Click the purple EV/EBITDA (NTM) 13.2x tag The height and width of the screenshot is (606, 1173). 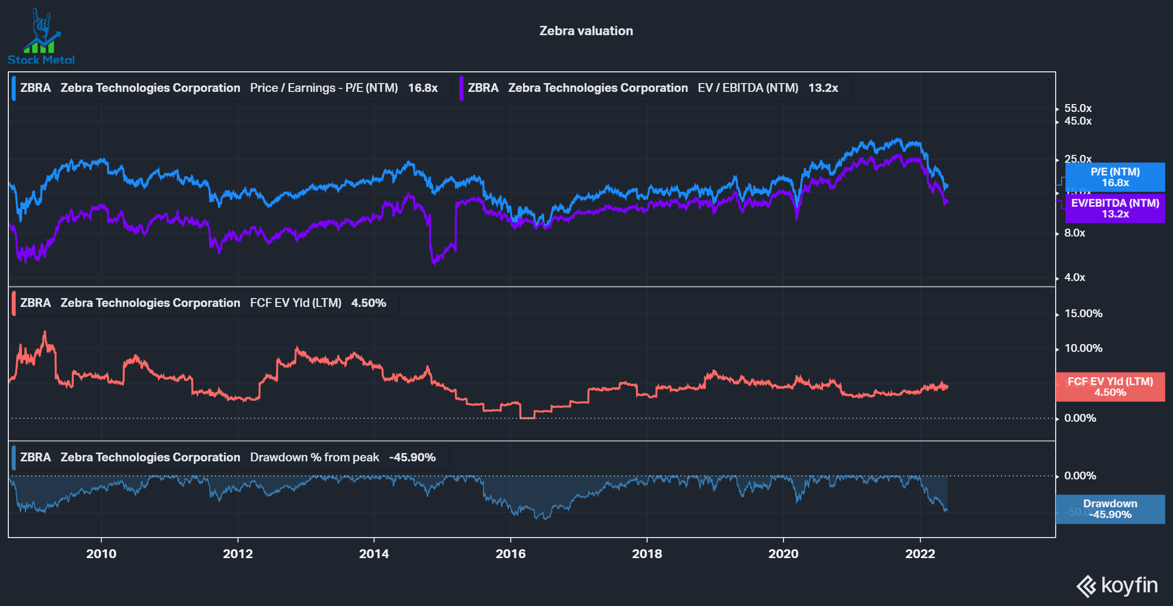coord(1115,209)
